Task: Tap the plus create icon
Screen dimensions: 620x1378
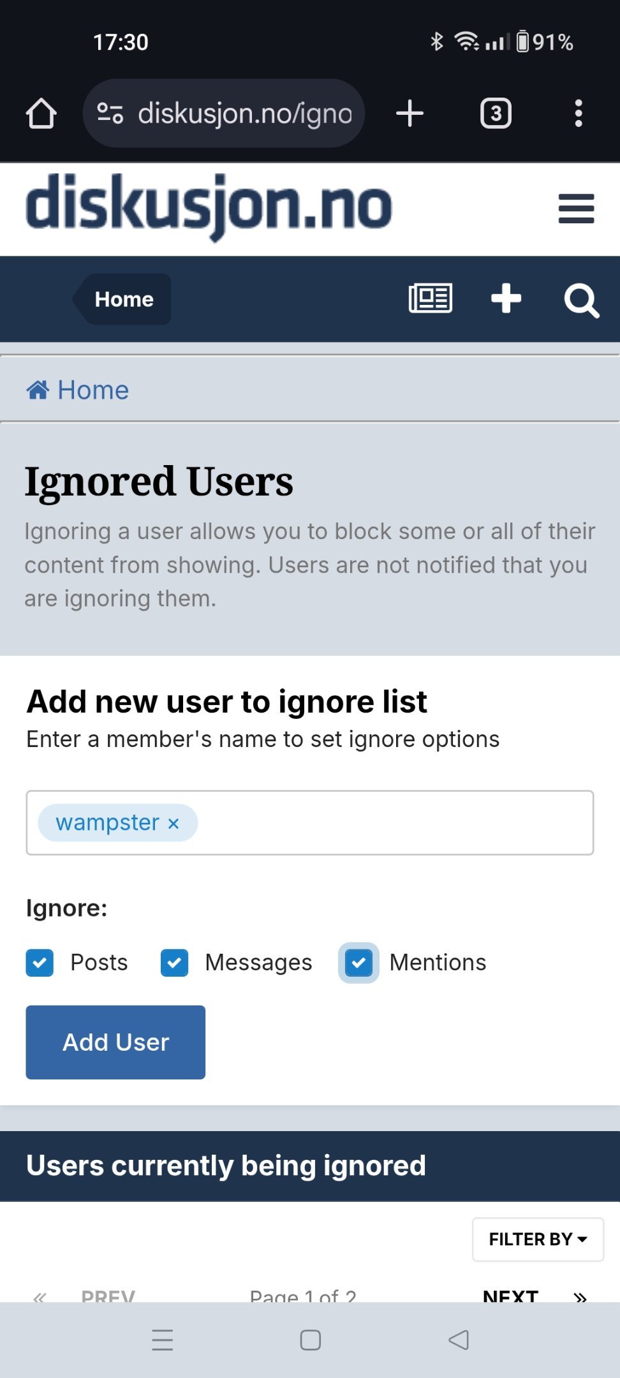Action: point(506,299)
